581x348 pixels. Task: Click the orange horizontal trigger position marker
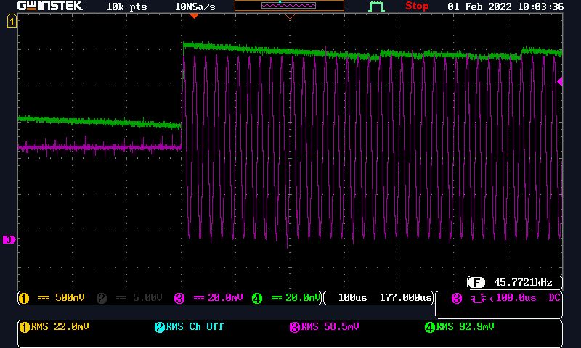(194, 15)
